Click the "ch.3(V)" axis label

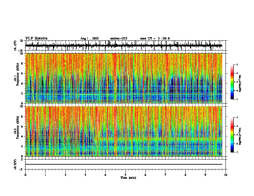(15, 164)
